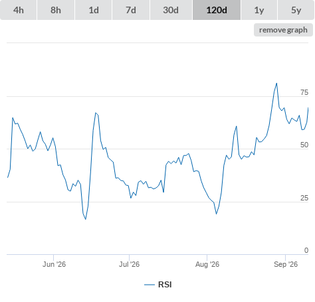
Task: Choose the 30d time range
Action: pos(171,10)
